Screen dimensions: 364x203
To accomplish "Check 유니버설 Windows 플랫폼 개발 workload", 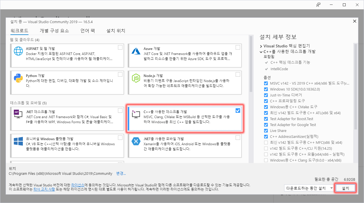I will pyautogui.click(x=120, y=138).
